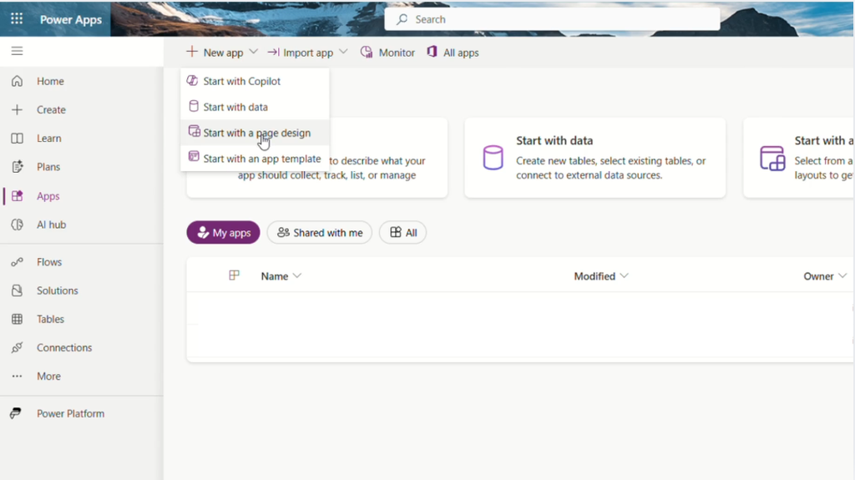
Task: Click the New app plus icon
Action: tap(191, 52)
